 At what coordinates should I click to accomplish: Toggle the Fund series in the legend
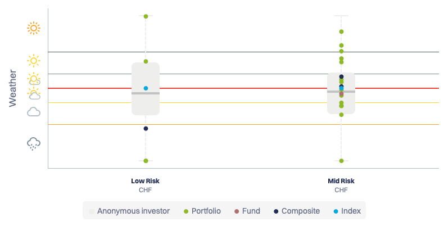(247, 211)
